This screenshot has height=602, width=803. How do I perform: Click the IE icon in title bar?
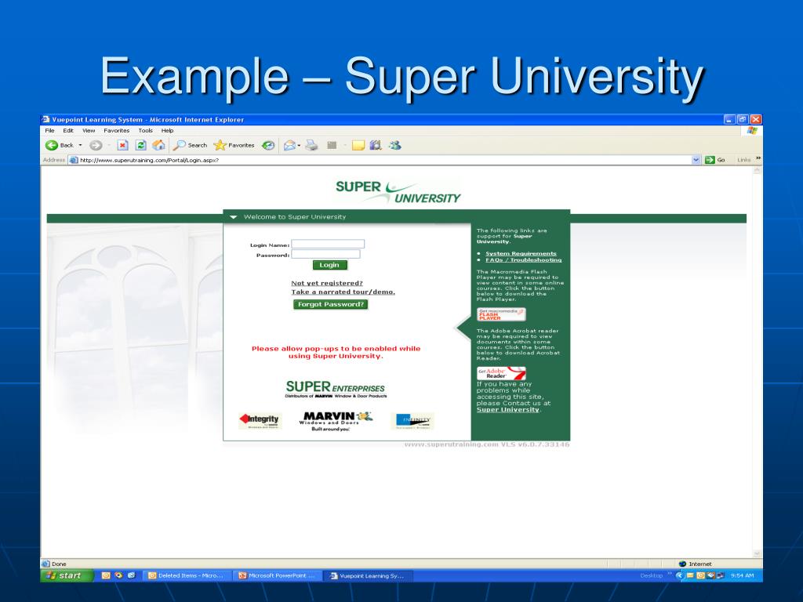[46, 119]
